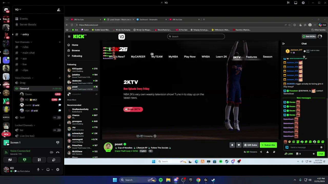Open the live text channel
The image size is (328, 184).
pyautogui.click(x=24, y=64)
